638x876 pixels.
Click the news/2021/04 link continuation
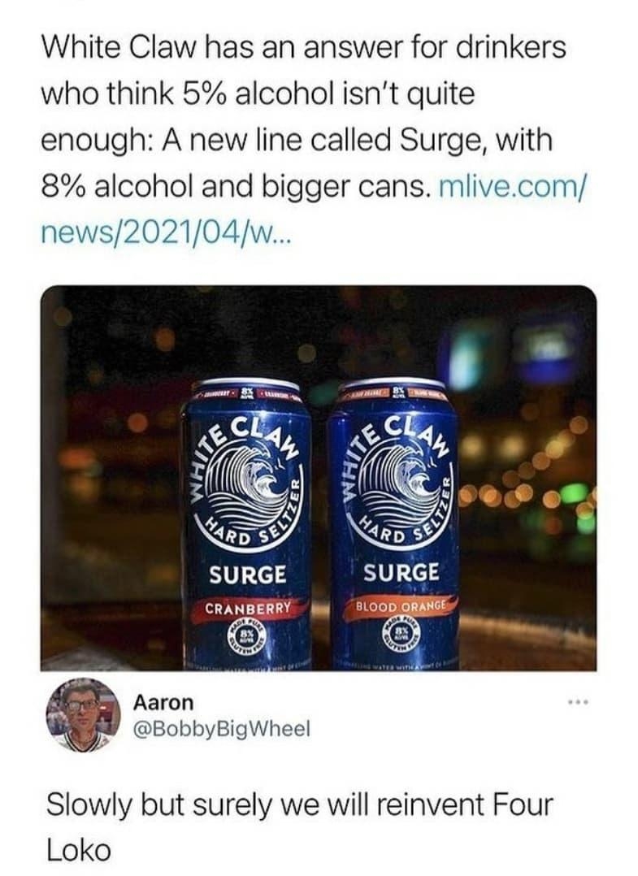[165, 231]
